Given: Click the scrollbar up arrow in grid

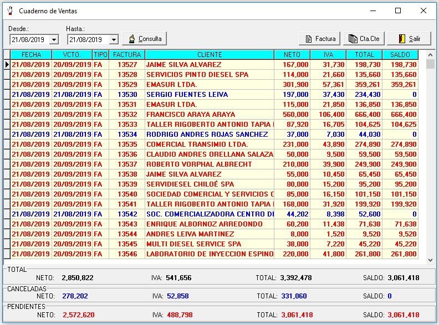Looking at the screenshot, I should coord(430,55).
